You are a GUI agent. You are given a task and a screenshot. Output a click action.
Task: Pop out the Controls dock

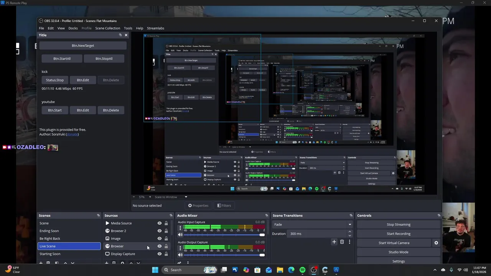[x=439, y=215]
